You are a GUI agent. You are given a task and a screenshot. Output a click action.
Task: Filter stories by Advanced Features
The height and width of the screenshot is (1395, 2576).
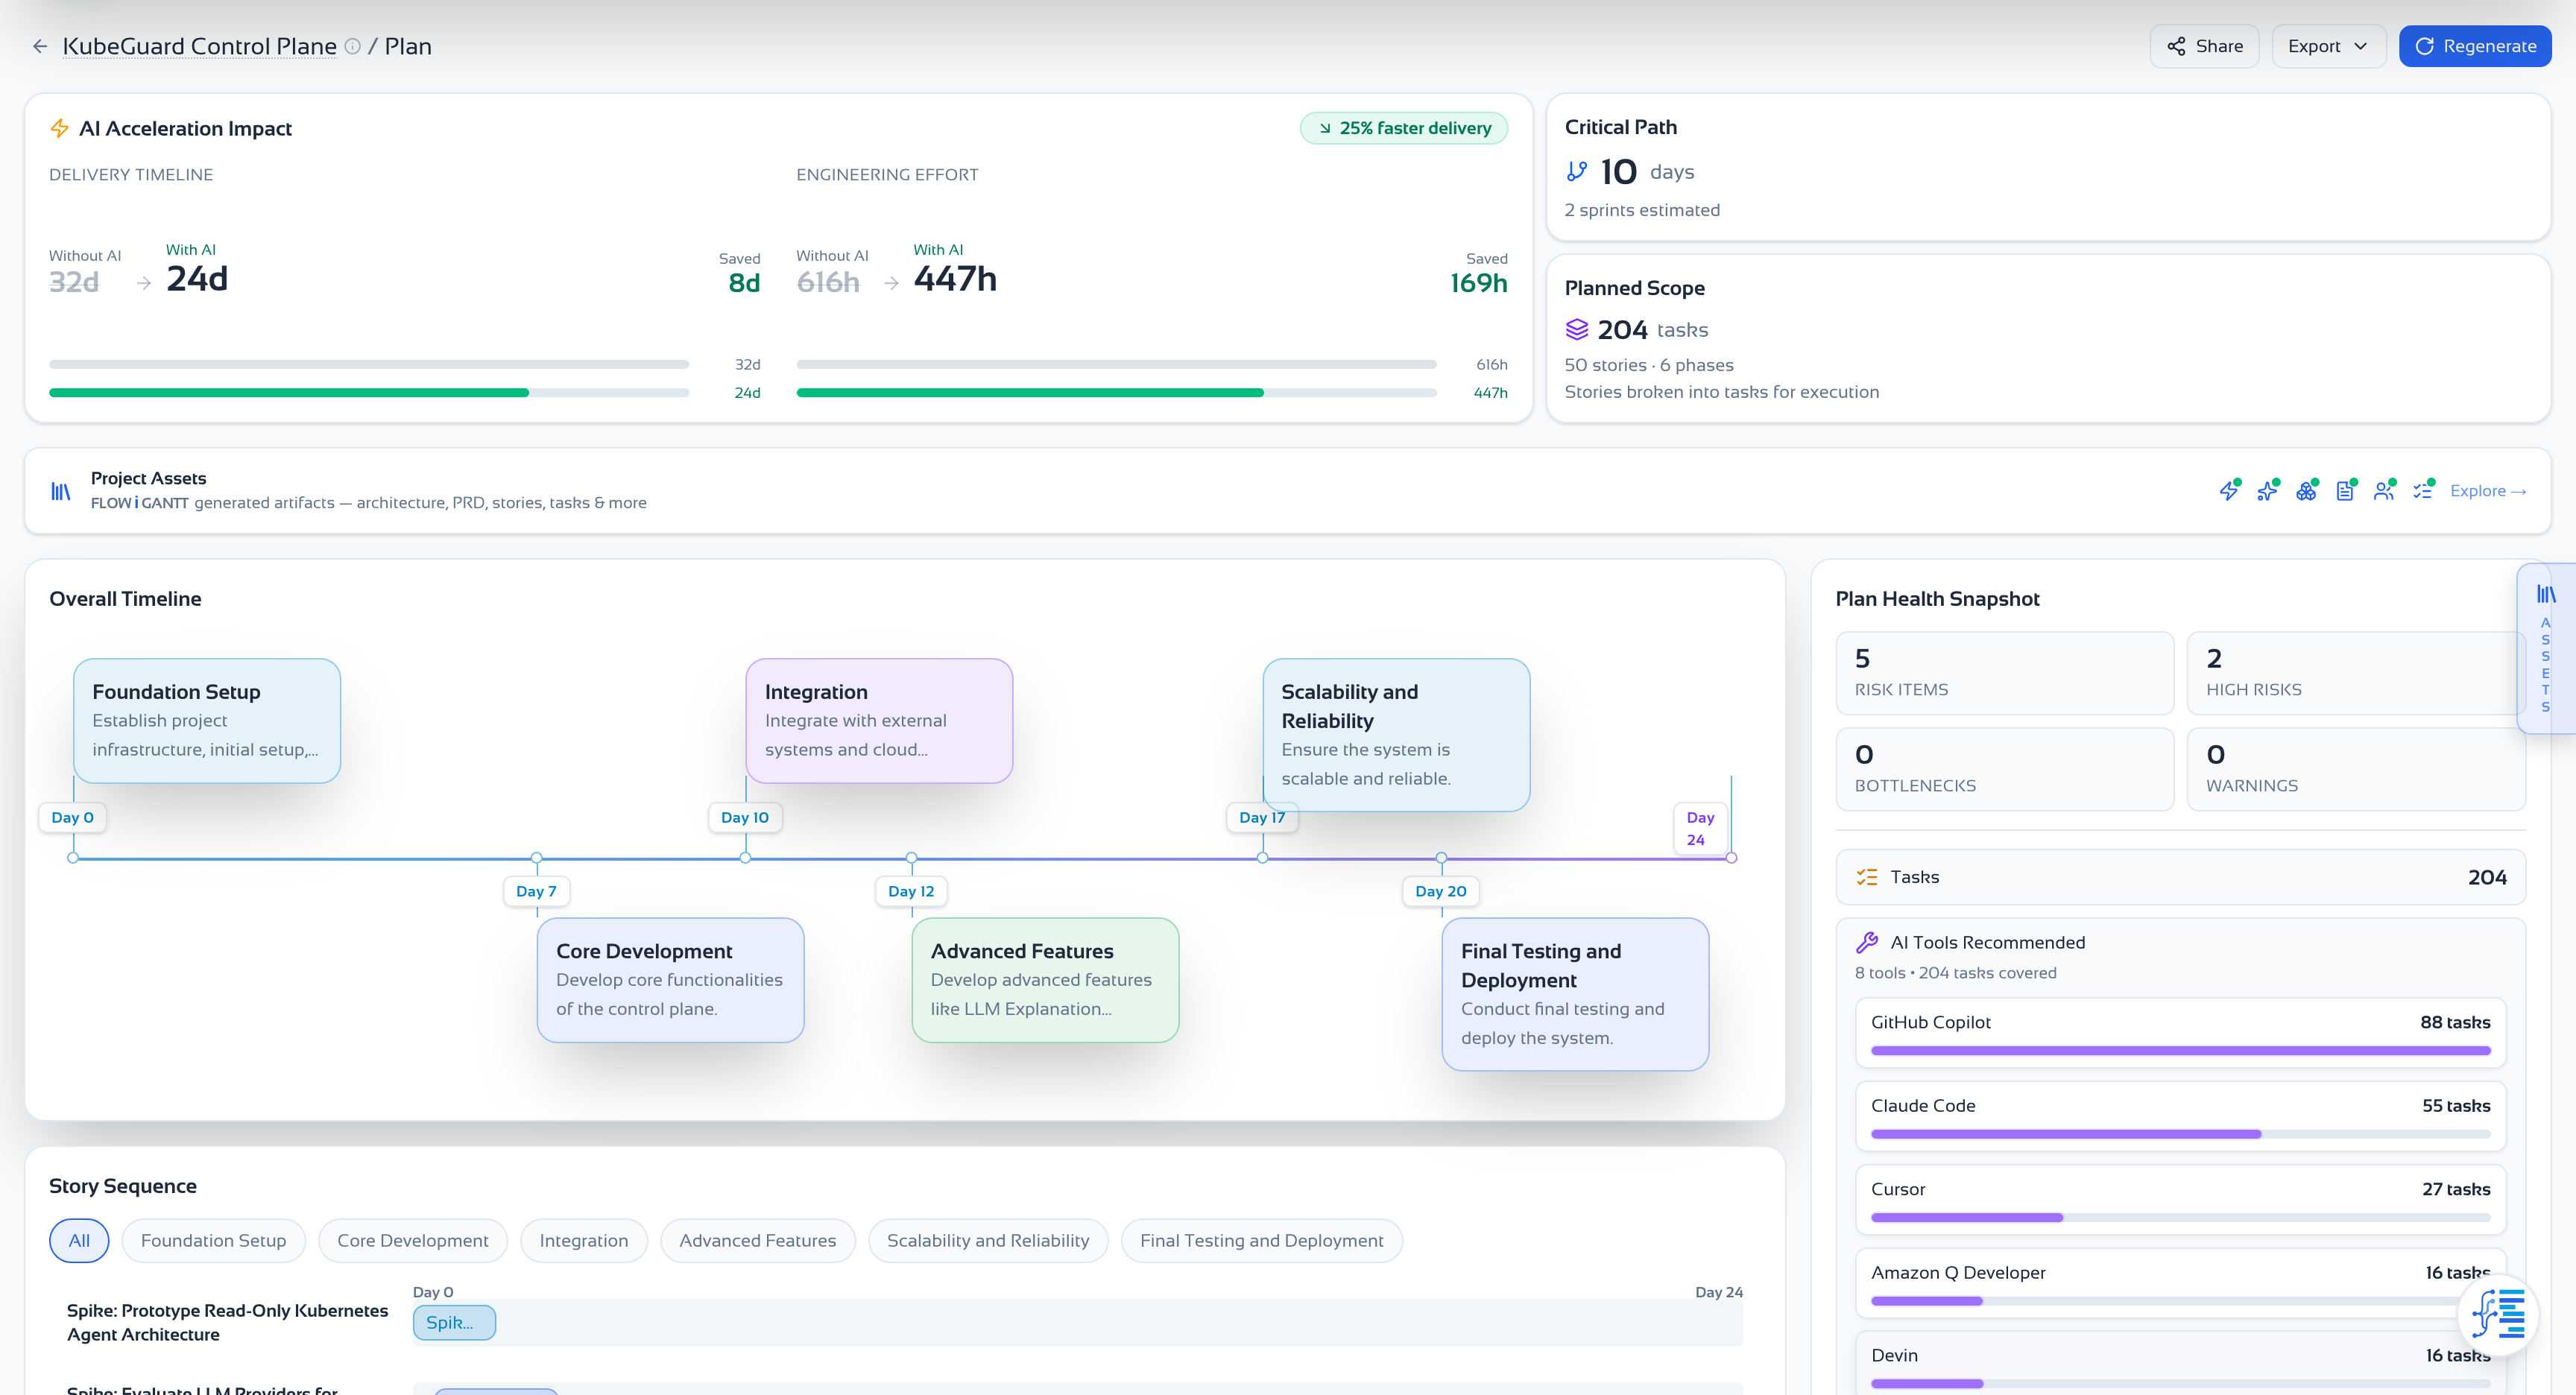(758, 1240)
